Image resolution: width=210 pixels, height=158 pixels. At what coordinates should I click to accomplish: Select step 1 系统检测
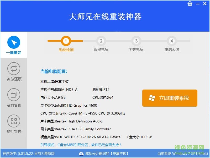(65, 41)
